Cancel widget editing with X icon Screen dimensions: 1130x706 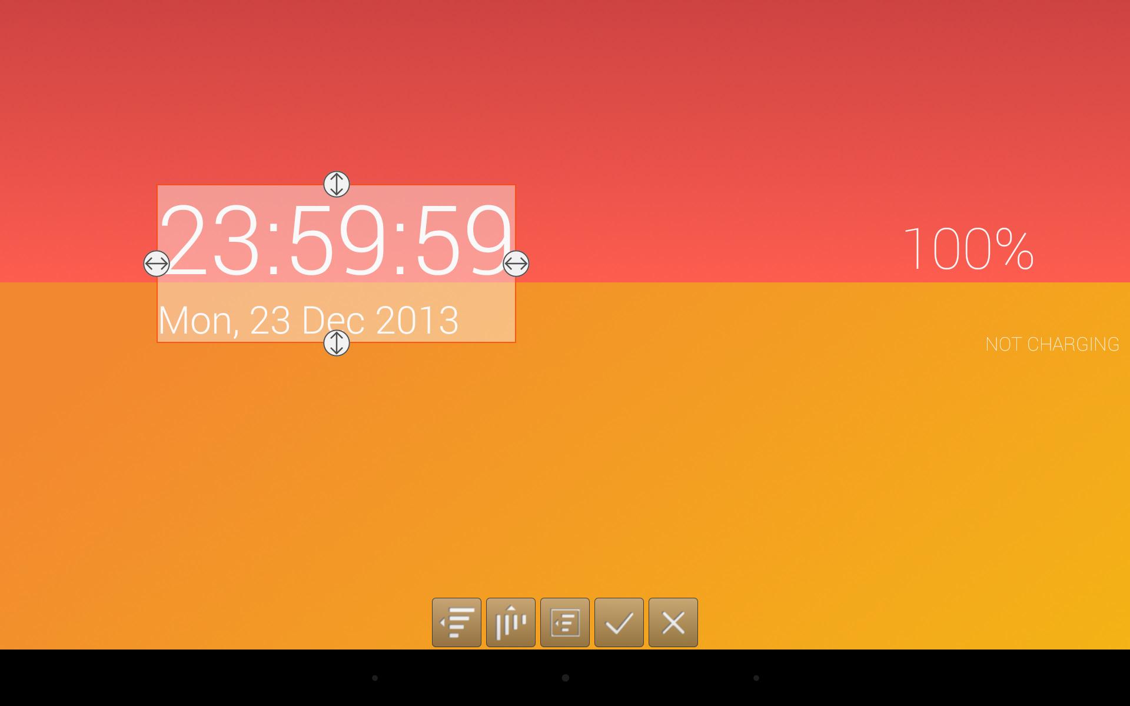tap(675, 624)
